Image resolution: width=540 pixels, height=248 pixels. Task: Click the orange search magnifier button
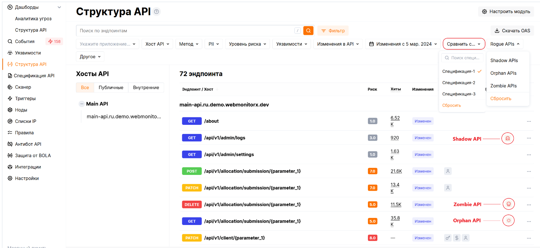308,30
